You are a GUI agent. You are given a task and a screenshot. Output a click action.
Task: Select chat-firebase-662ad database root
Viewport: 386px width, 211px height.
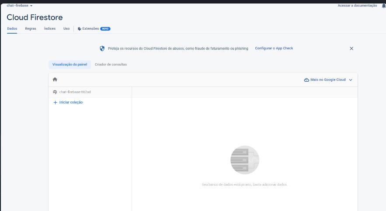[x=75, y=92]
